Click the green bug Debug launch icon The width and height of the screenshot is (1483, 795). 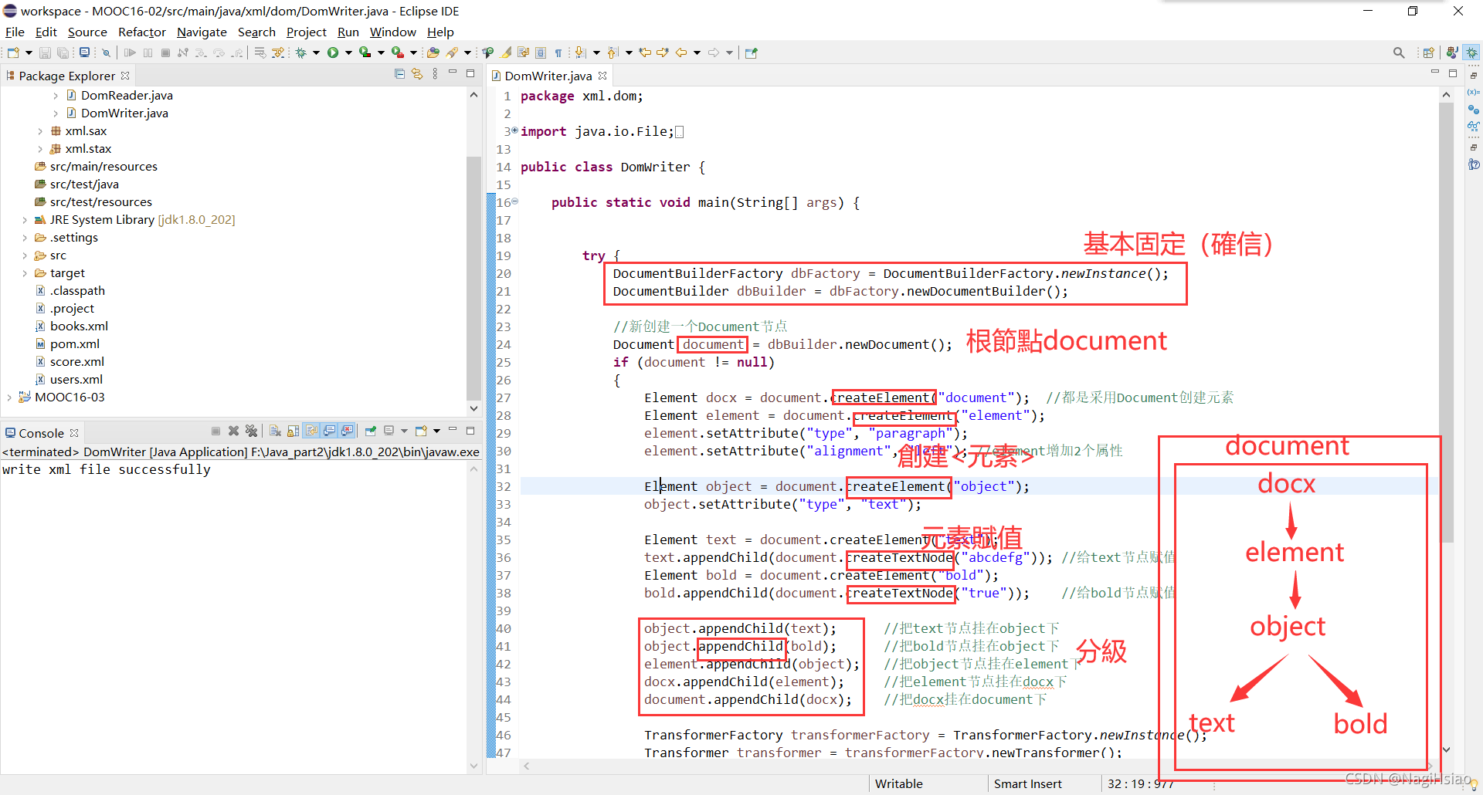301,52
